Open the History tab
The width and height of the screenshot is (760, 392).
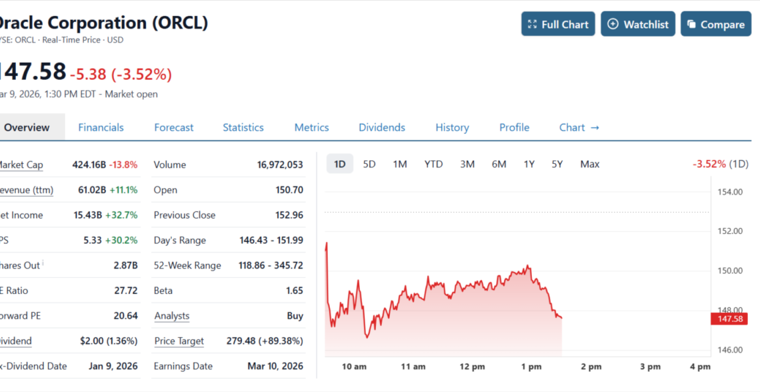452,127
